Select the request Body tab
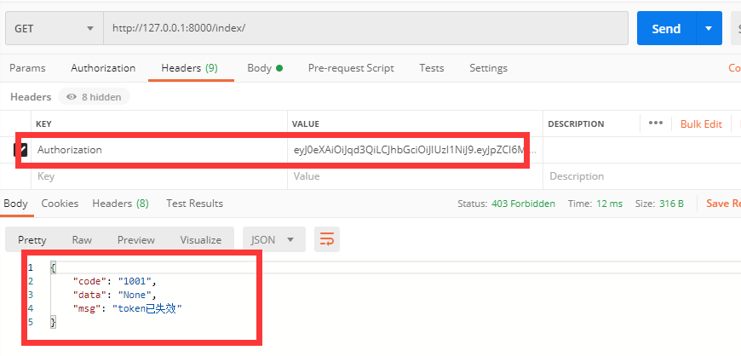 [x=264, y=68]
